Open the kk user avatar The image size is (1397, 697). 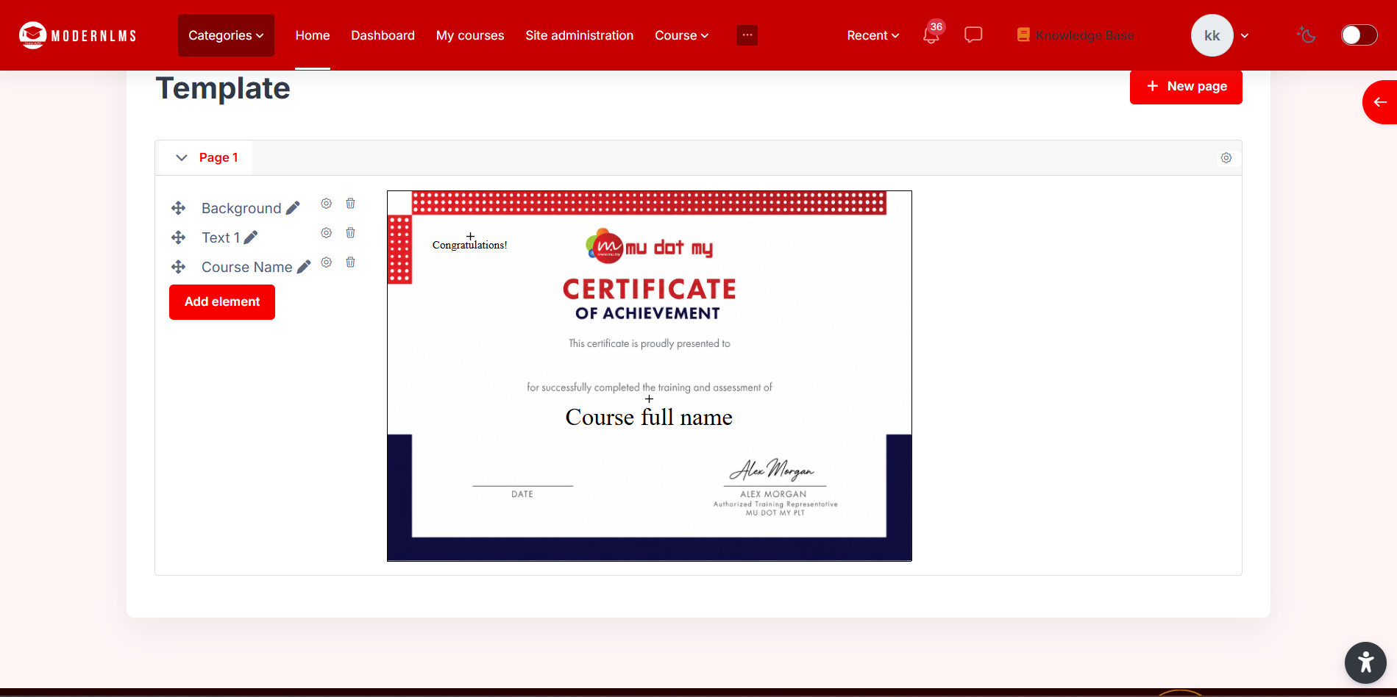tap(1212, 35)
